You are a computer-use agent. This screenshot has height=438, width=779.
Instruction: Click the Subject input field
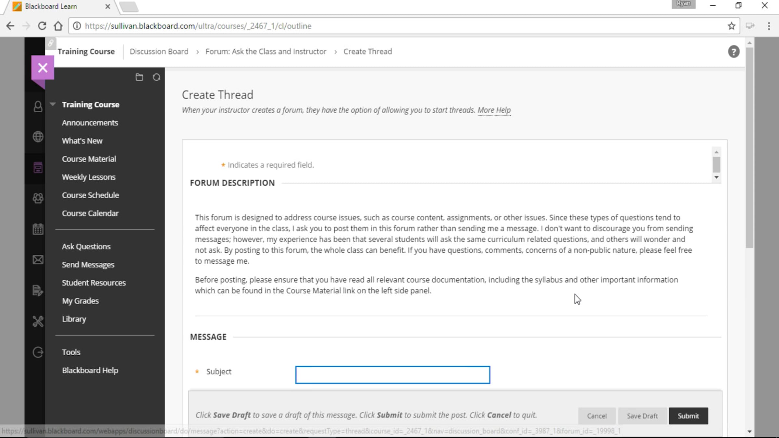pos(392,375)
